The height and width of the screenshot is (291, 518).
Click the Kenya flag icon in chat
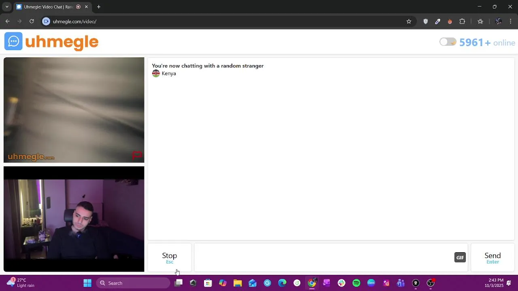pyautogui.click(x=156, y=73)
